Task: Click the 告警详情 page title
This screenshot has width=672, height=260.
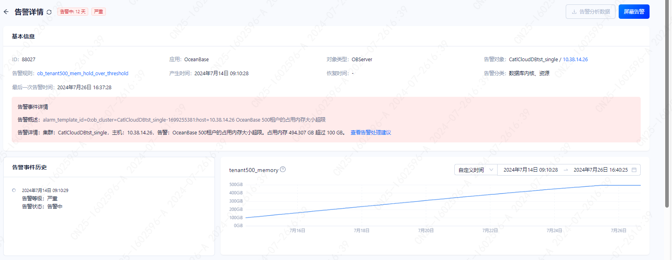Action: tap(29, 12)
